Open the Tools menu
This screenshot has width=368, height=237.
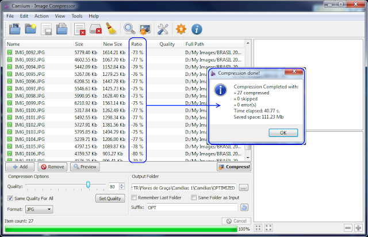[77, 16]
